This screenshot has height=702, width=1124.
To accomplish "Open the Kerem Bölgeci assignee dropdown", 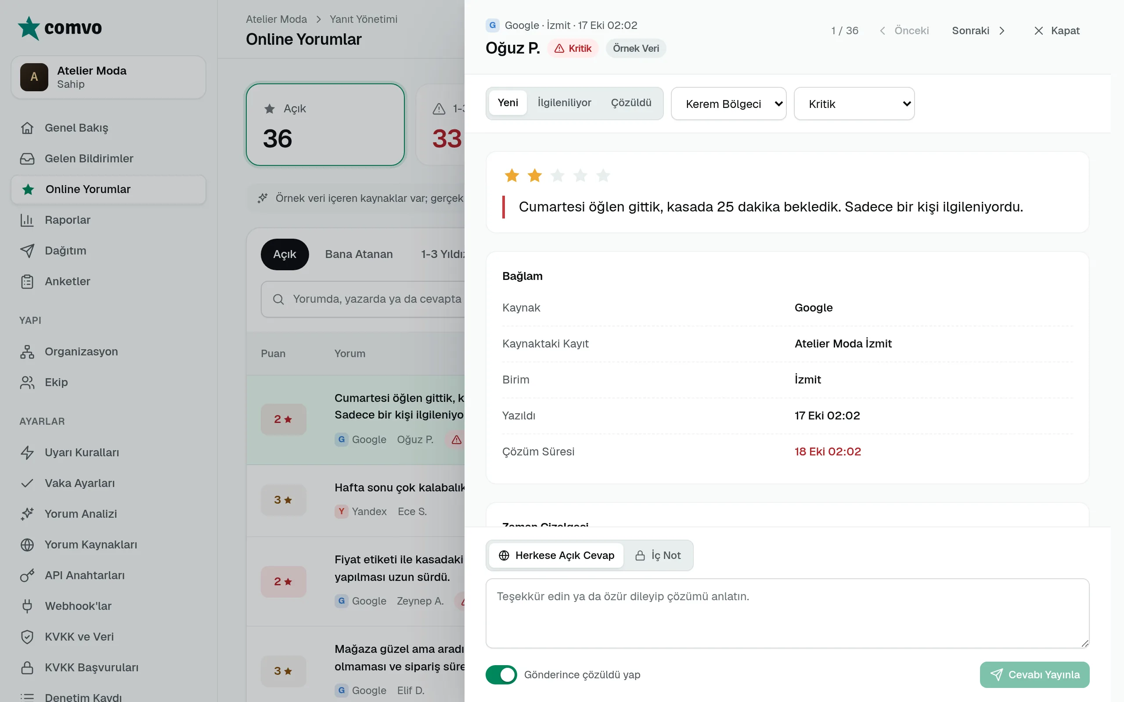I will pos(728,104).
